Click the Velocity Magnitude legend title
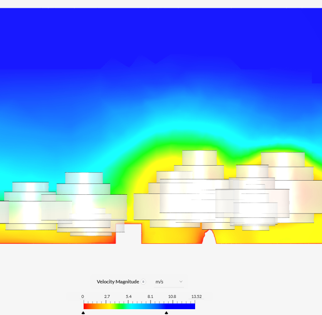The height and width of the screenshot is (315, 322). 118,282
